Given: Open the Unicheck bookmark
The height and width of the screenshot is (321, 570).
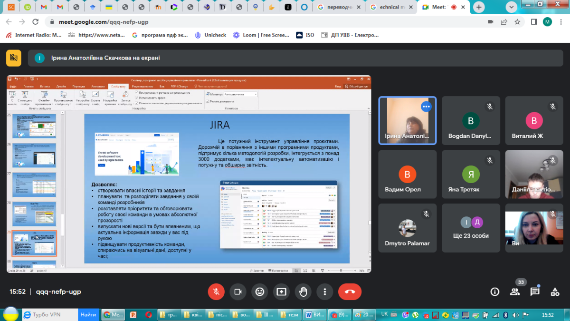Looking at the screenshot, I should 210,35.
